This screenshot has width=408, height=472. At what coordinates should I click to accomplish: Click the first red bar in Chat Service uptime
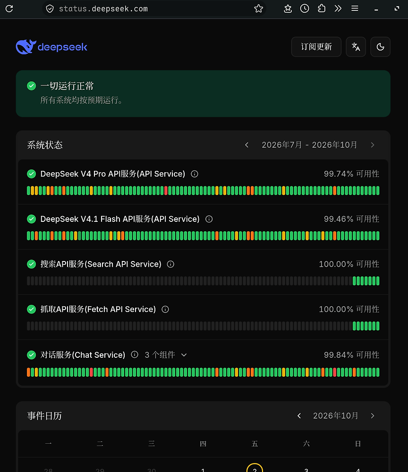click(91, 372)
